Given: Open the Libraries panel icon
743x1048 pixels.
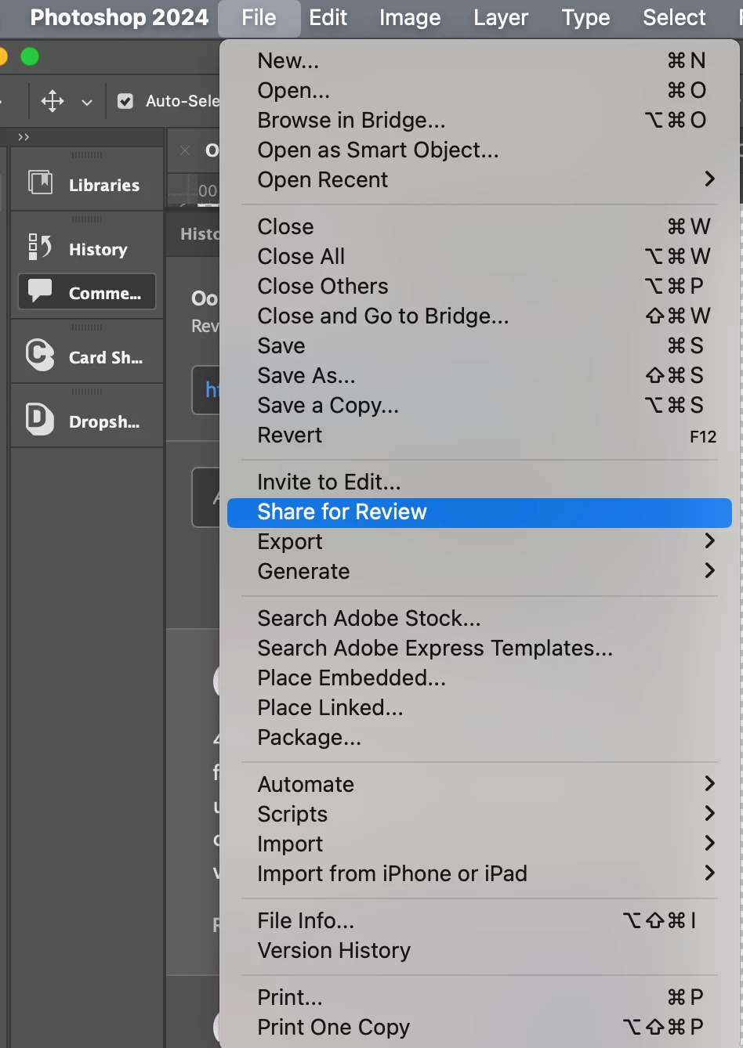Looking at the screenshot, I should 40,182.
